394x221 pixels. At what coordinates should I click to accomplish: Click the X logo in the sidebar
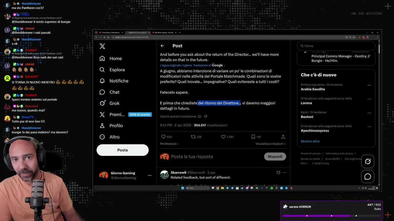(x=103, y=46)
